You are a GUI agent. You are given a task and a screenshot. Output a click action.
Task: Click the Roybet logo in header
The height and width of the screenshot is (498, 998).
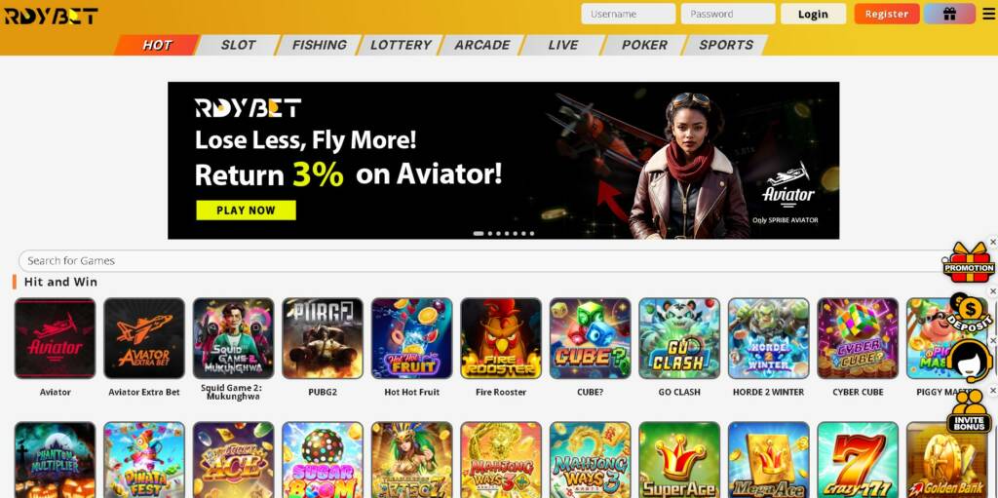pyautogui.click(x=52, y=16)
